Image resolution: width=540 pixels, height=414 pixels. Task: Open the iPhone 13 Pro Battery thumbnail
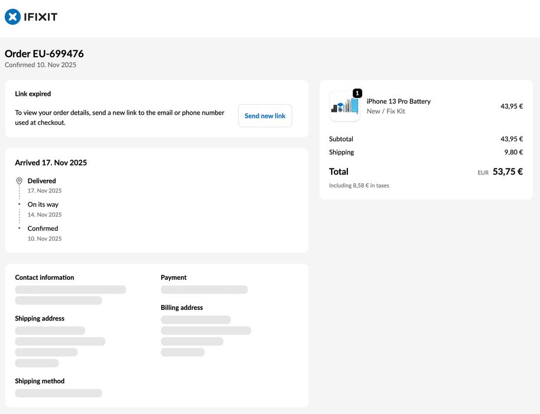coord(344,106)
